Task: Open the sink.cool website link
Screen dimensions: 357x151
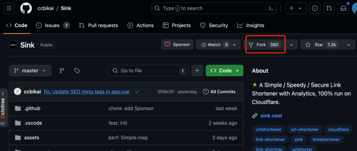Action: [x=271, y=116]
